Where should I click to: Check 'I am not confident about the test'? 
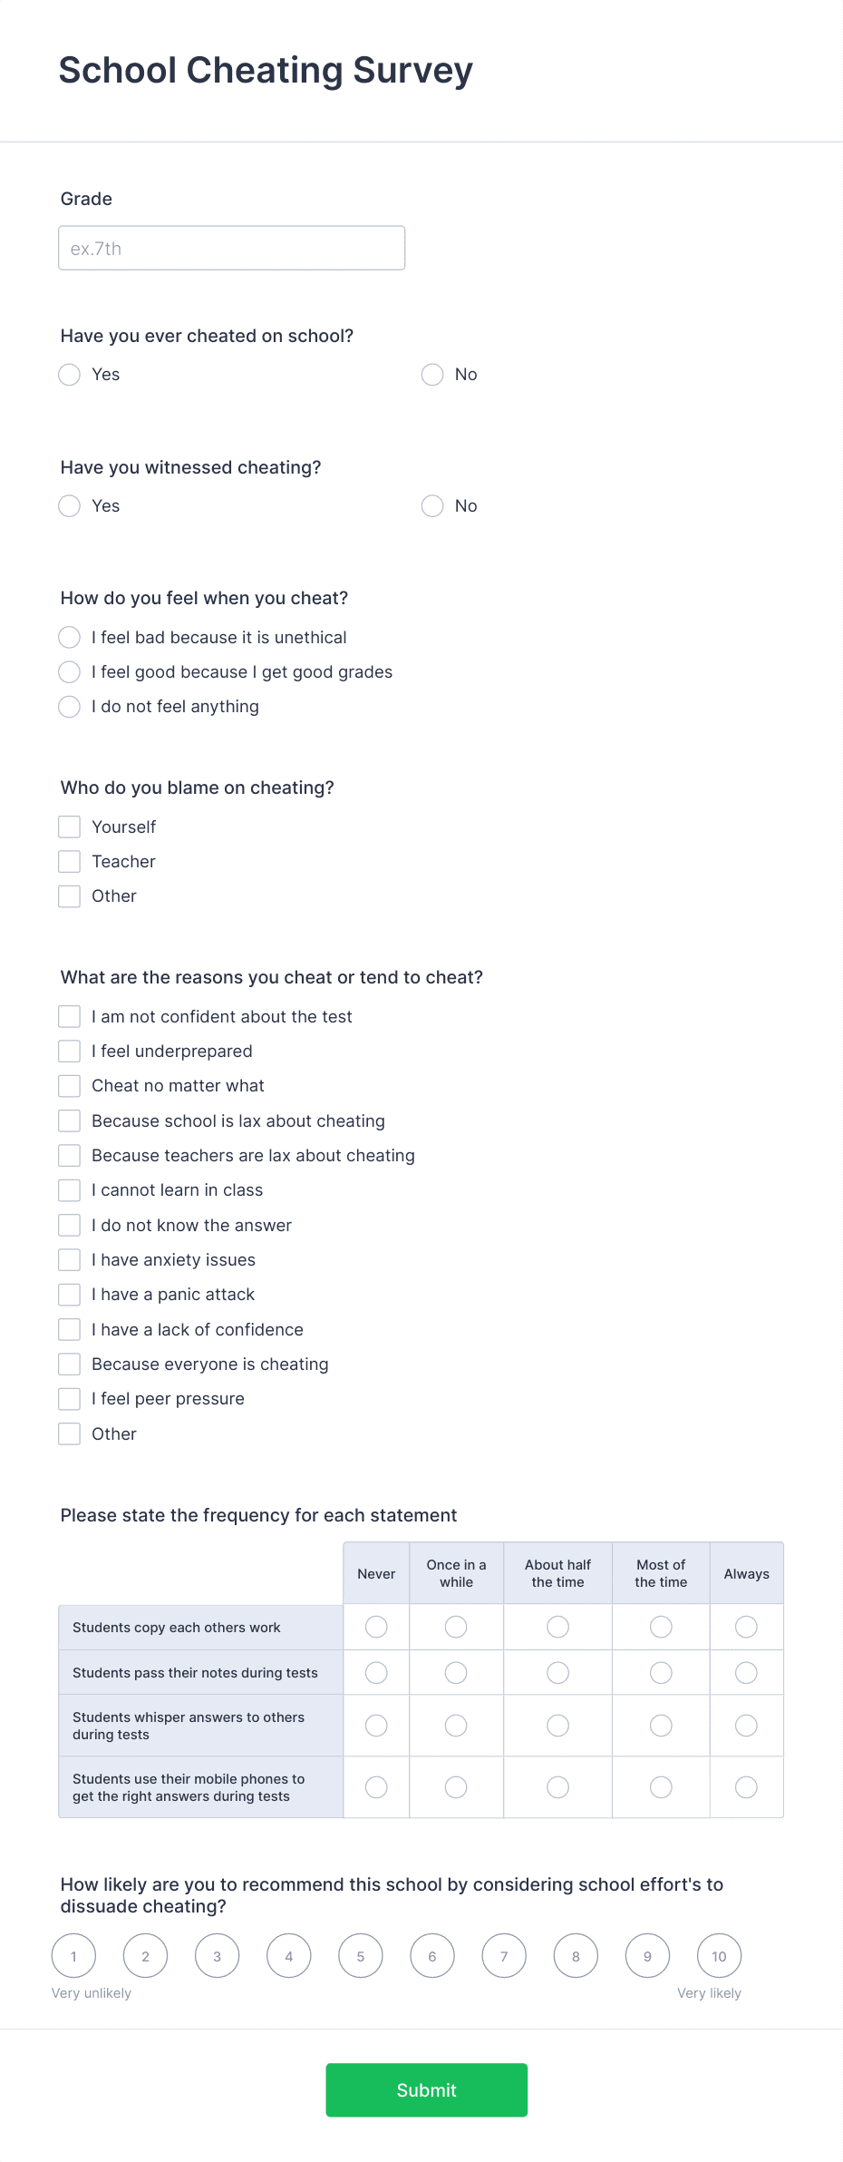[70, 1016]
